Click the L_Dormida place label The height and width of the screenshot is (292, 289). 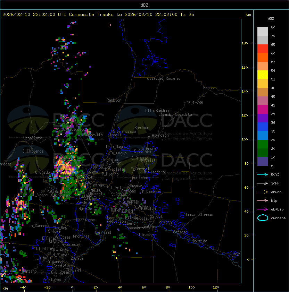pyautogui.click(x=198, y=241)
